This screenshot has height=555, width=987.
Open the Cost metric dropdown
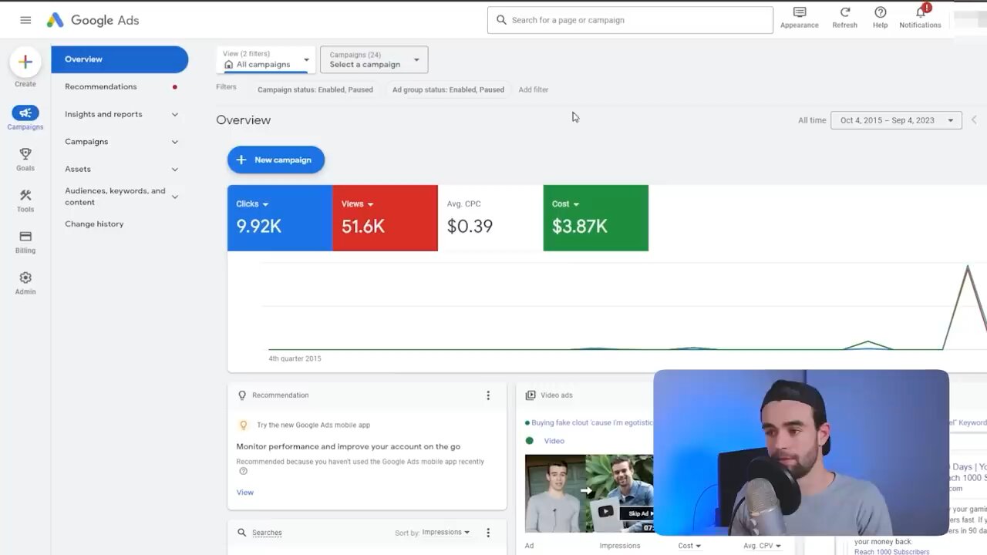click(566, 204)
